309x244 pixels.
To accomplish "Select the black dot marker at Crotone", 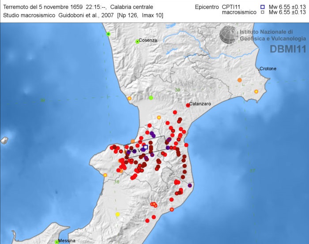I will coord(259,69).
